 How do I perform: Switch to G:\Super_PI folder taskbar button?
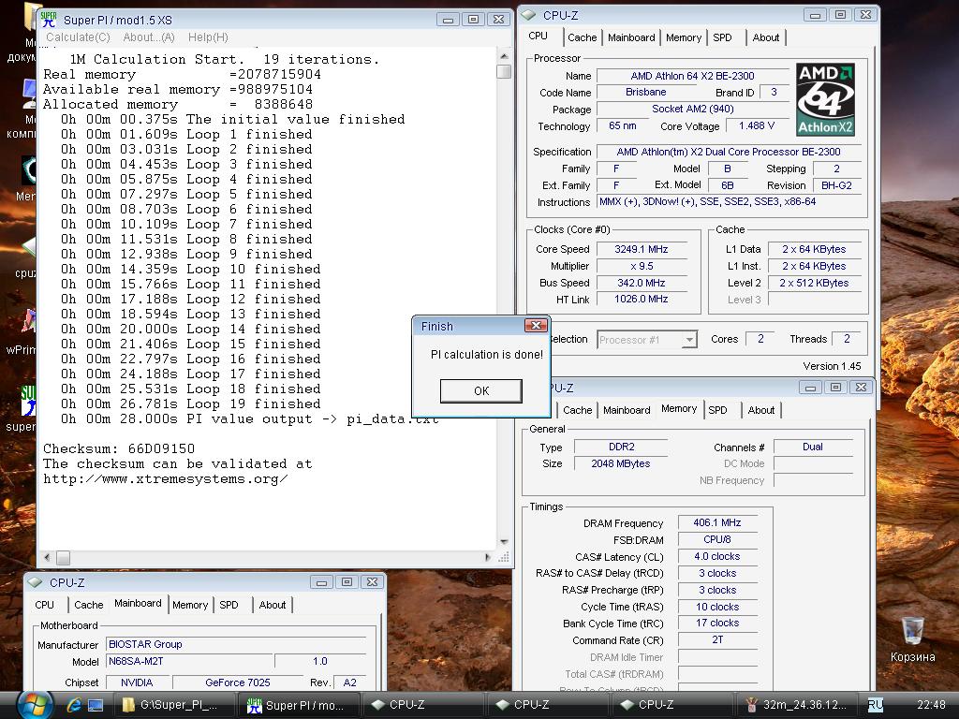(x=175, y=705)
